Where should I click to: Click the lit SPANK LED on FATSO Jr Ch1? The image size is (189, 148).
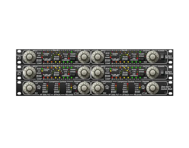click(42, 58)
